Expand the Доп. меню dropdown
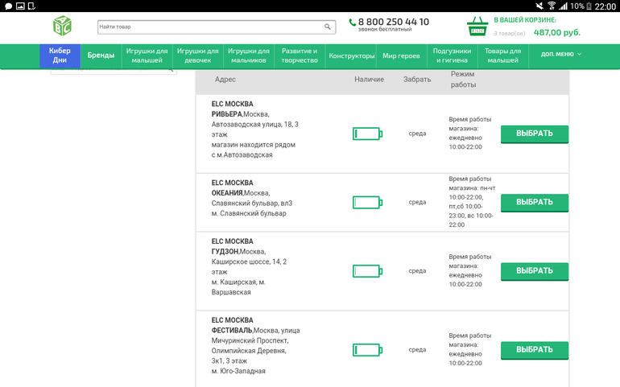 tap(560, 55)
